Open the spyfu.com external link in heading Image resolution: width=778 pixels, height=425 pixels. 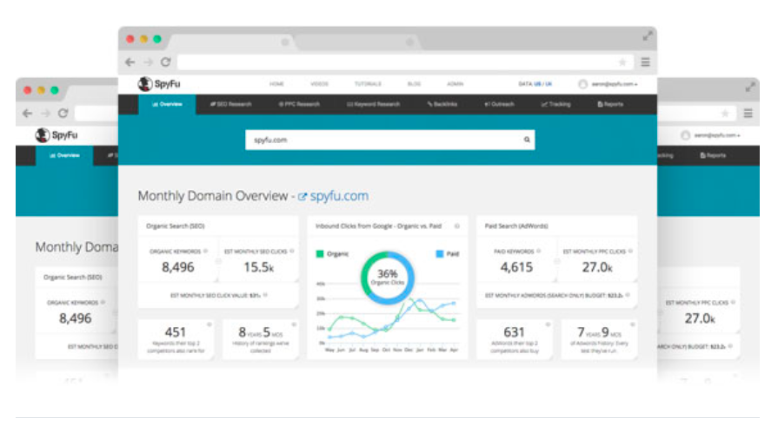(334, 196)
